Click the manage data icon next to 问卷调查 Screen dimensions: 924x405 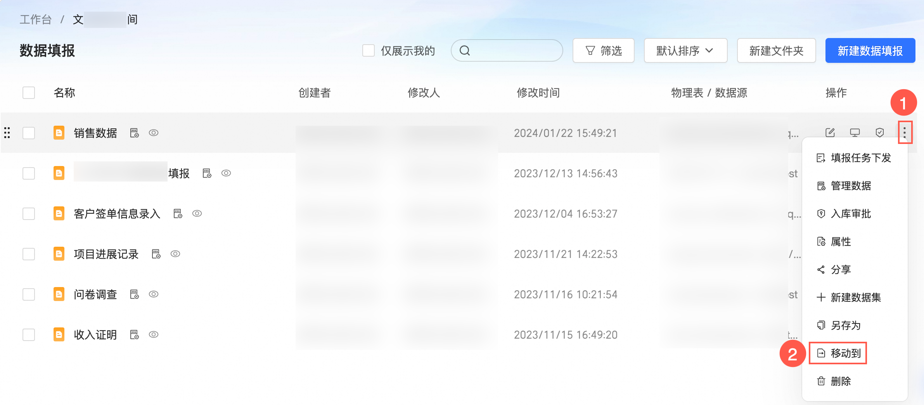[x=135, y=294]
